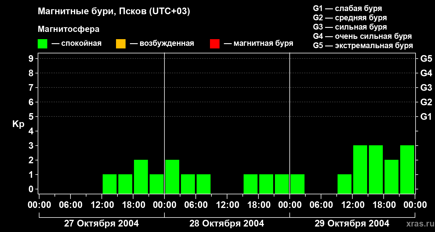Click the '27 Октября 2004' date label
The height and width of the screenshot is (232, 435).
pyautogui.click(x=101, y=224)
